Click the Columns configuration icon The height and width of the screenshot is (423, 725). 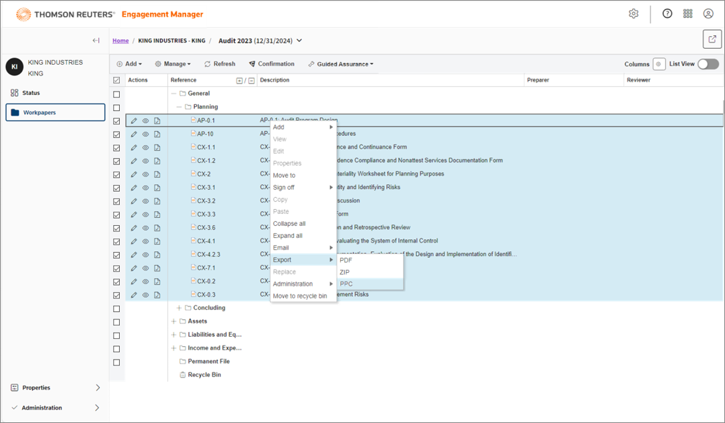pos(659,64)
